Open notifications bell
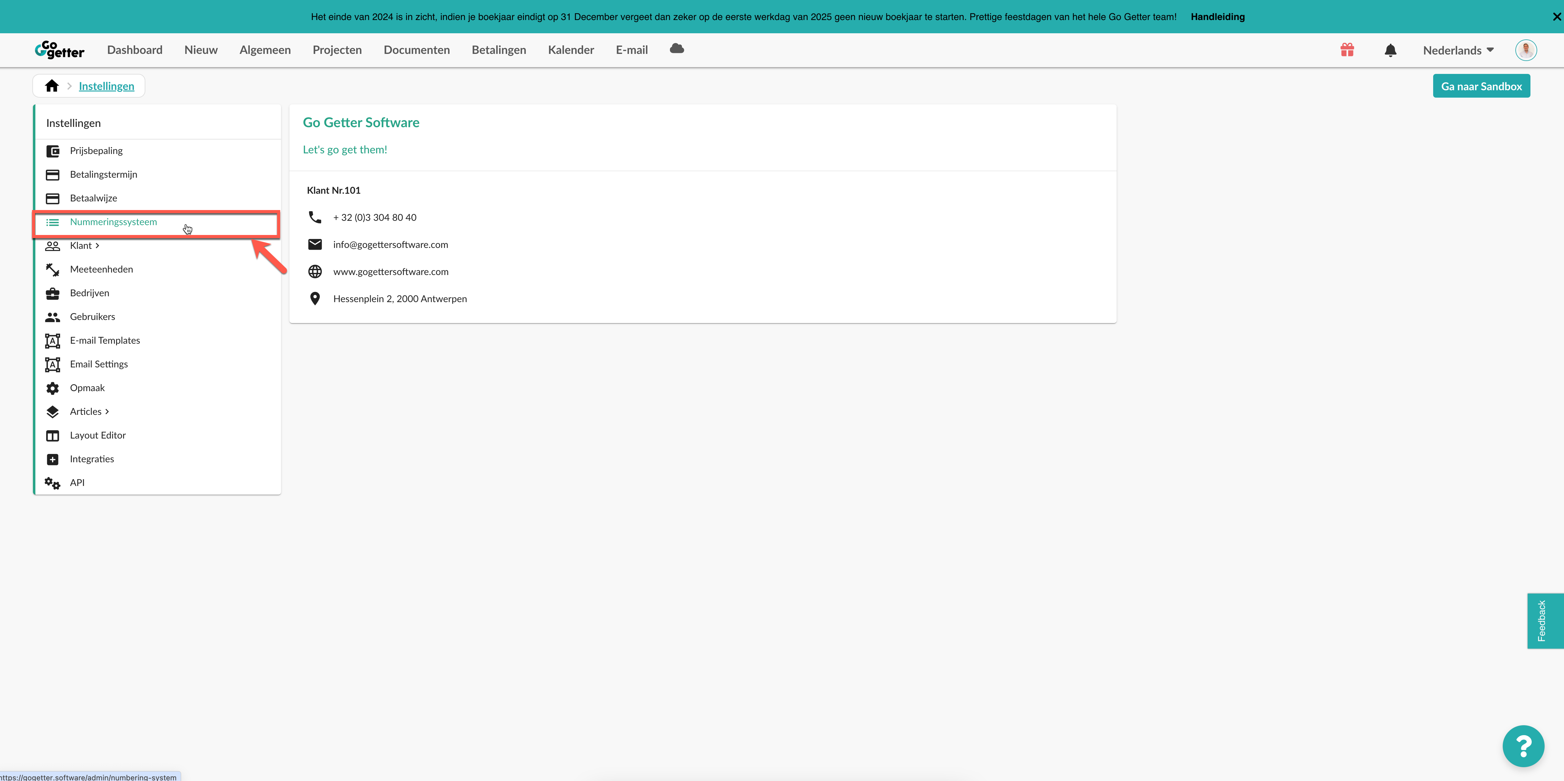This screenshot has width=1564, height=781. 1390,50
